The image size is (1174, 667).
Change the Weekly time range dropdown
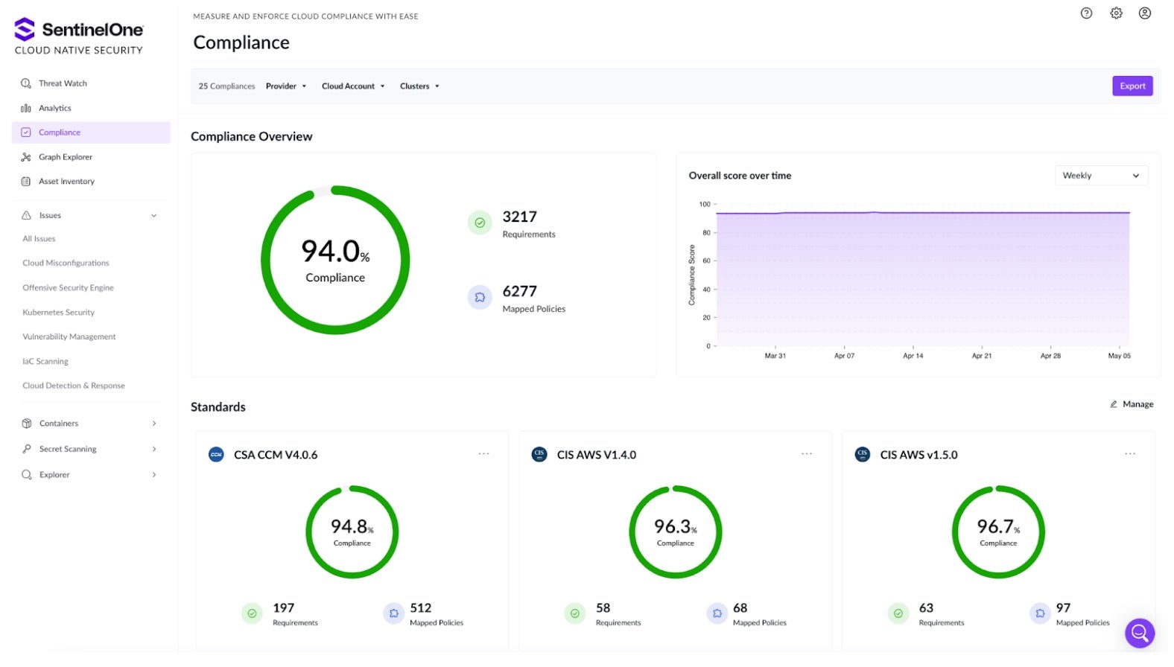1100,176
